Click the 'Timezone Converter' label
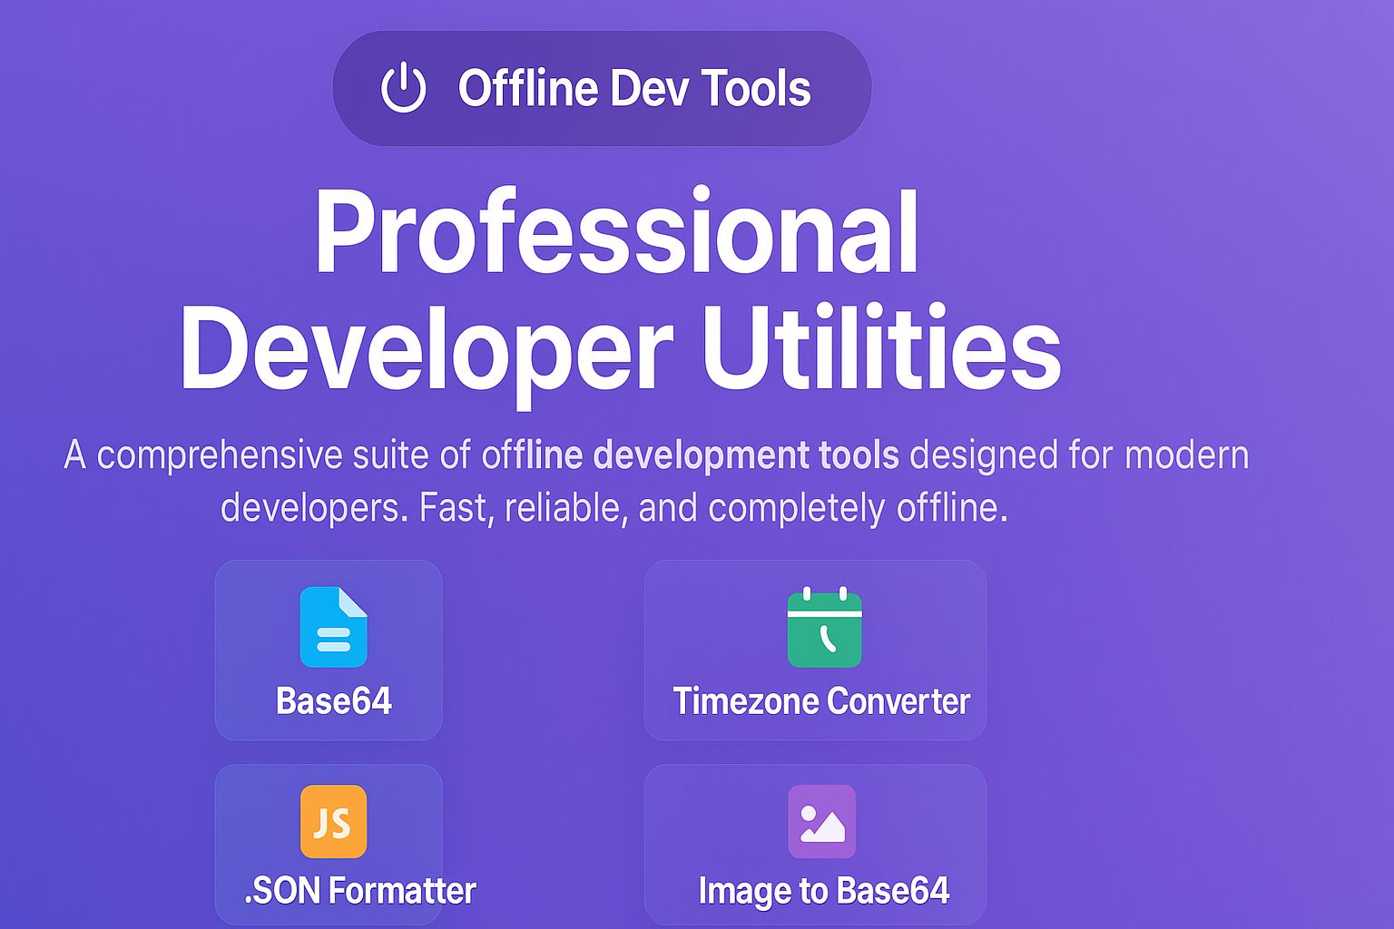This screenshot has width=1394, height=929. click(x=821, y=701)
